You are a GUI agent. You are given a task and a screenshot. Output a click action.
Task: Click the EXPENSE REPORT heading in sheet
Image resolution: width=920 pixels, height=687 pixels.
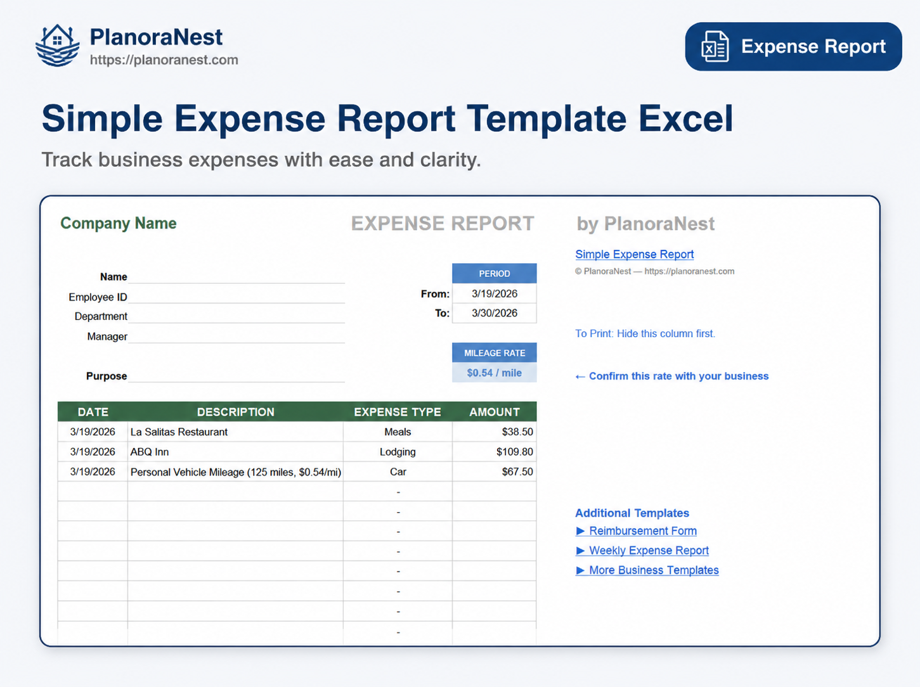(x=443, y=224)
